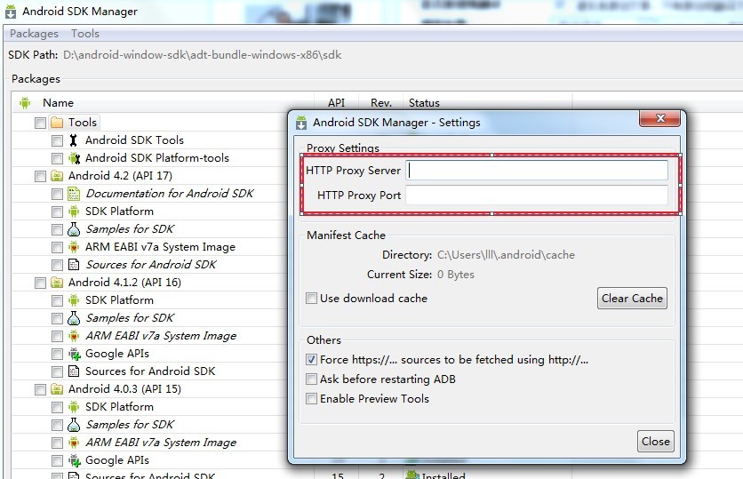Click the cache Directory path text
Screen dimensions: 743x479
(506, 255)
